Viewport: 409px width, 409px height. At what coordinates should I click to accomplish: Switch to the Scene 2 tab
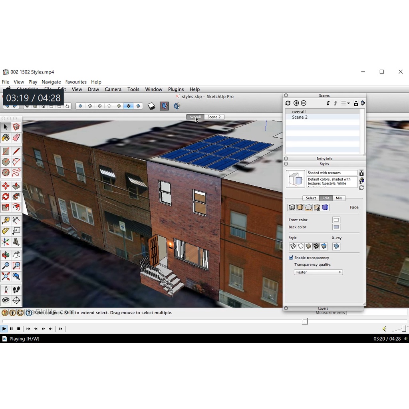214,117
